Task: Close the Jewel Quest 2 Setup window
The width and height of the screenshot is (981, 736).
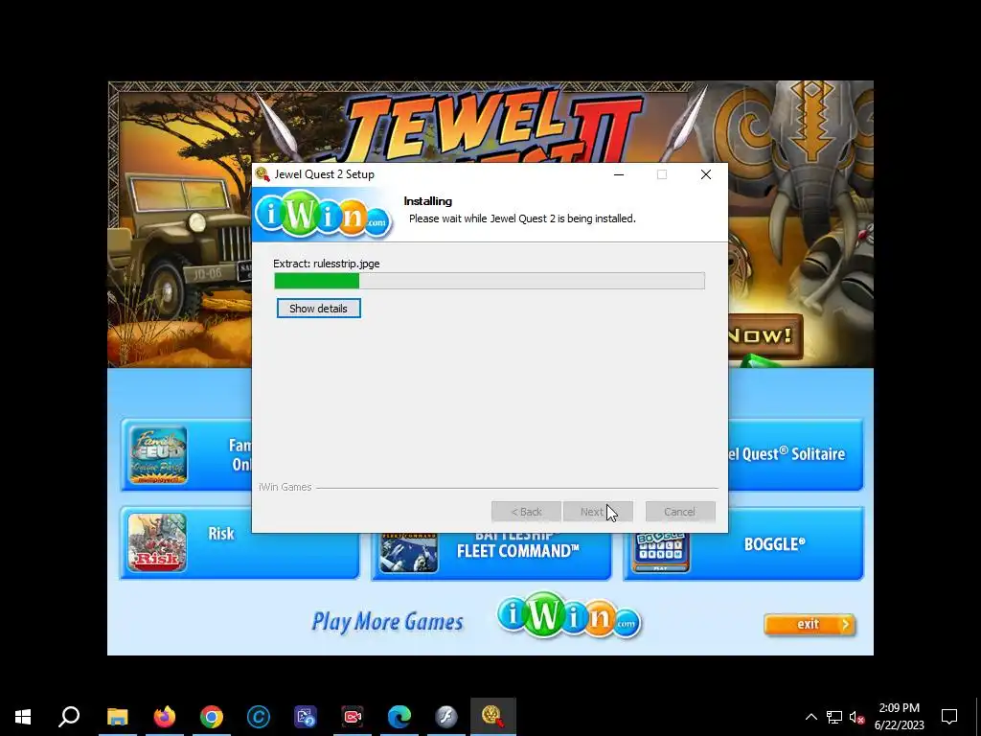Action: (706, 174)
